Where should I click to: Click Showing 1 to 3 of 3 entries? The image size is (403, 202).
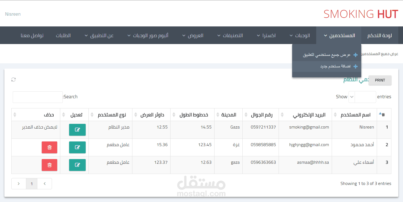pyautogui.click(x=366, y=184)
